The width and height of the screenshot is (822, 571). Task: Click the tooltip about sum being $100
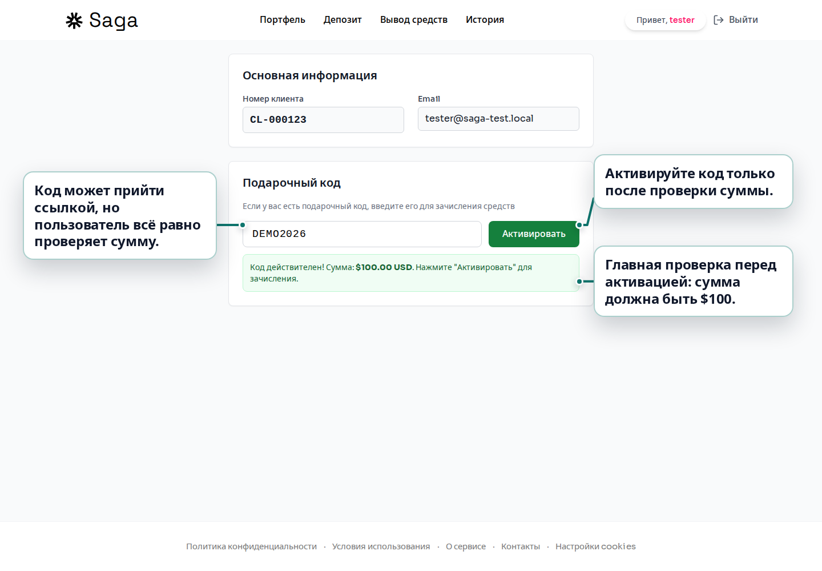click(693, 282)
